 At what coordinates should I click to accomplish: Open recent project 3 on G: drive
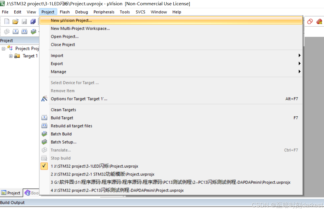(171, 182)
